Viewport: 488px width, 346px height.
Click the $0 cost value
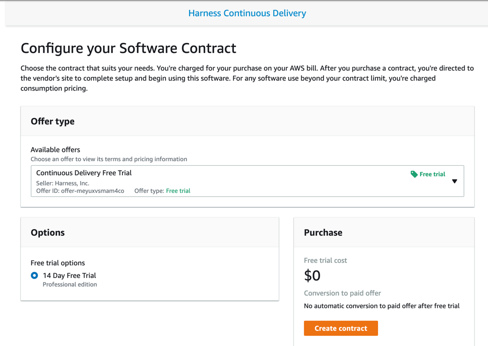click(x=312, y=275)
